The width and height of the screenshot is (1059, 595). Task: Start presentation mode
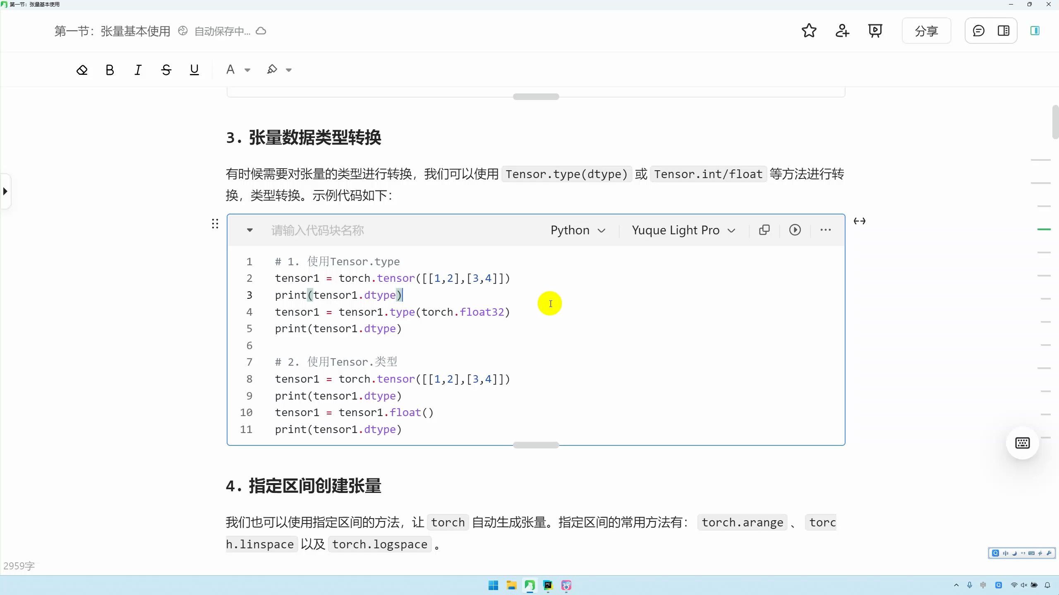[x=875, y=31]
